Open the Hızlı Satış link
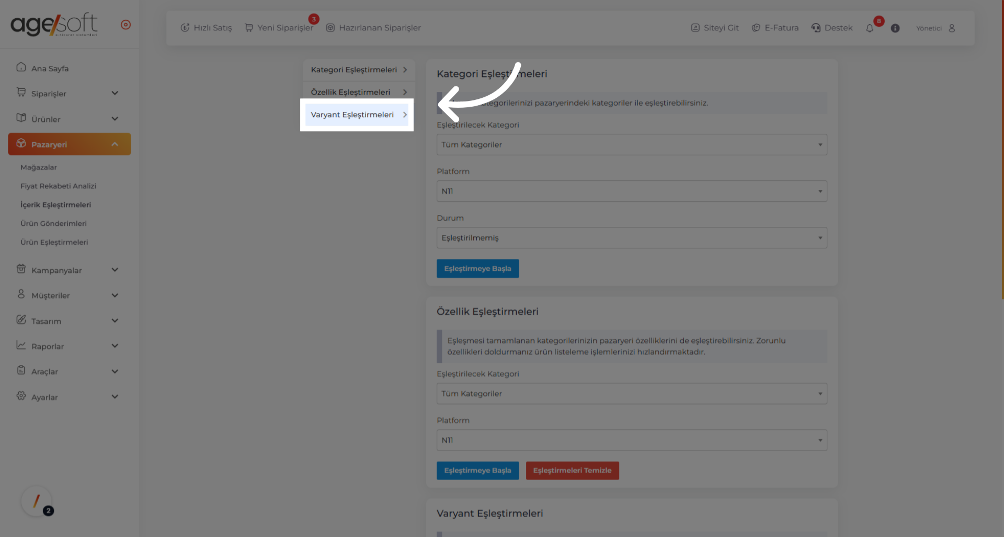The image size is (1004, 537). coord(206,28)
